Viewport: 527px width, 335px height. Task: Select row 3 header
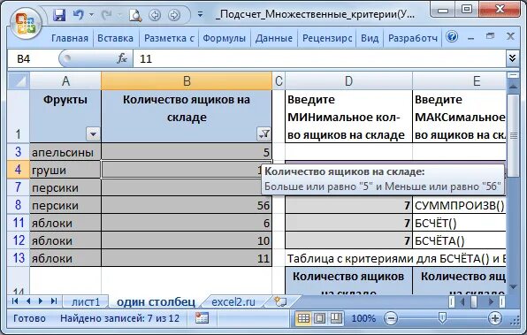click(x=19, y=152)
